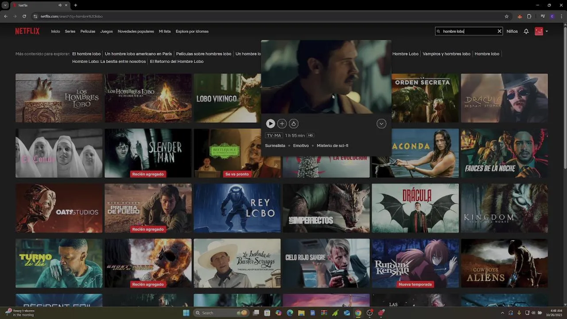Open the profile avatar menu

click(x=539, y=31)
